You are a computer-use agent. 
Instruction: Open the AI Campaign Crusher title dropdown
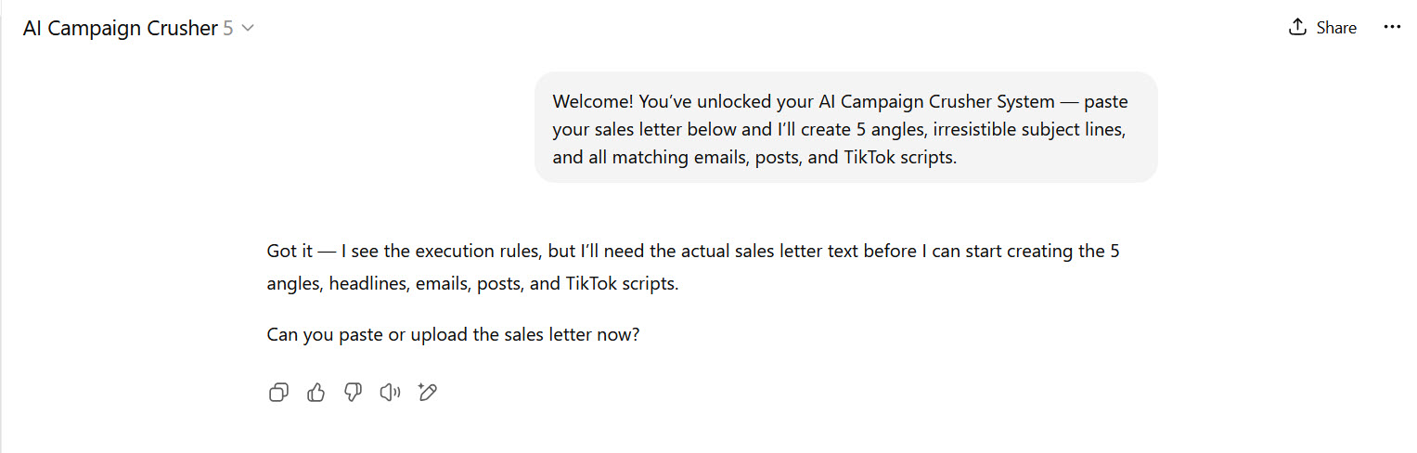tap(120, 29)
